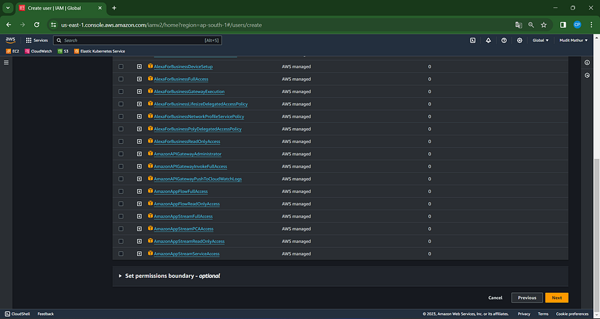This screenshot has width=600, height=319.
Task: Open the AmazonAPIGatewayAdministrator policy link
Action: click(187, 154)
